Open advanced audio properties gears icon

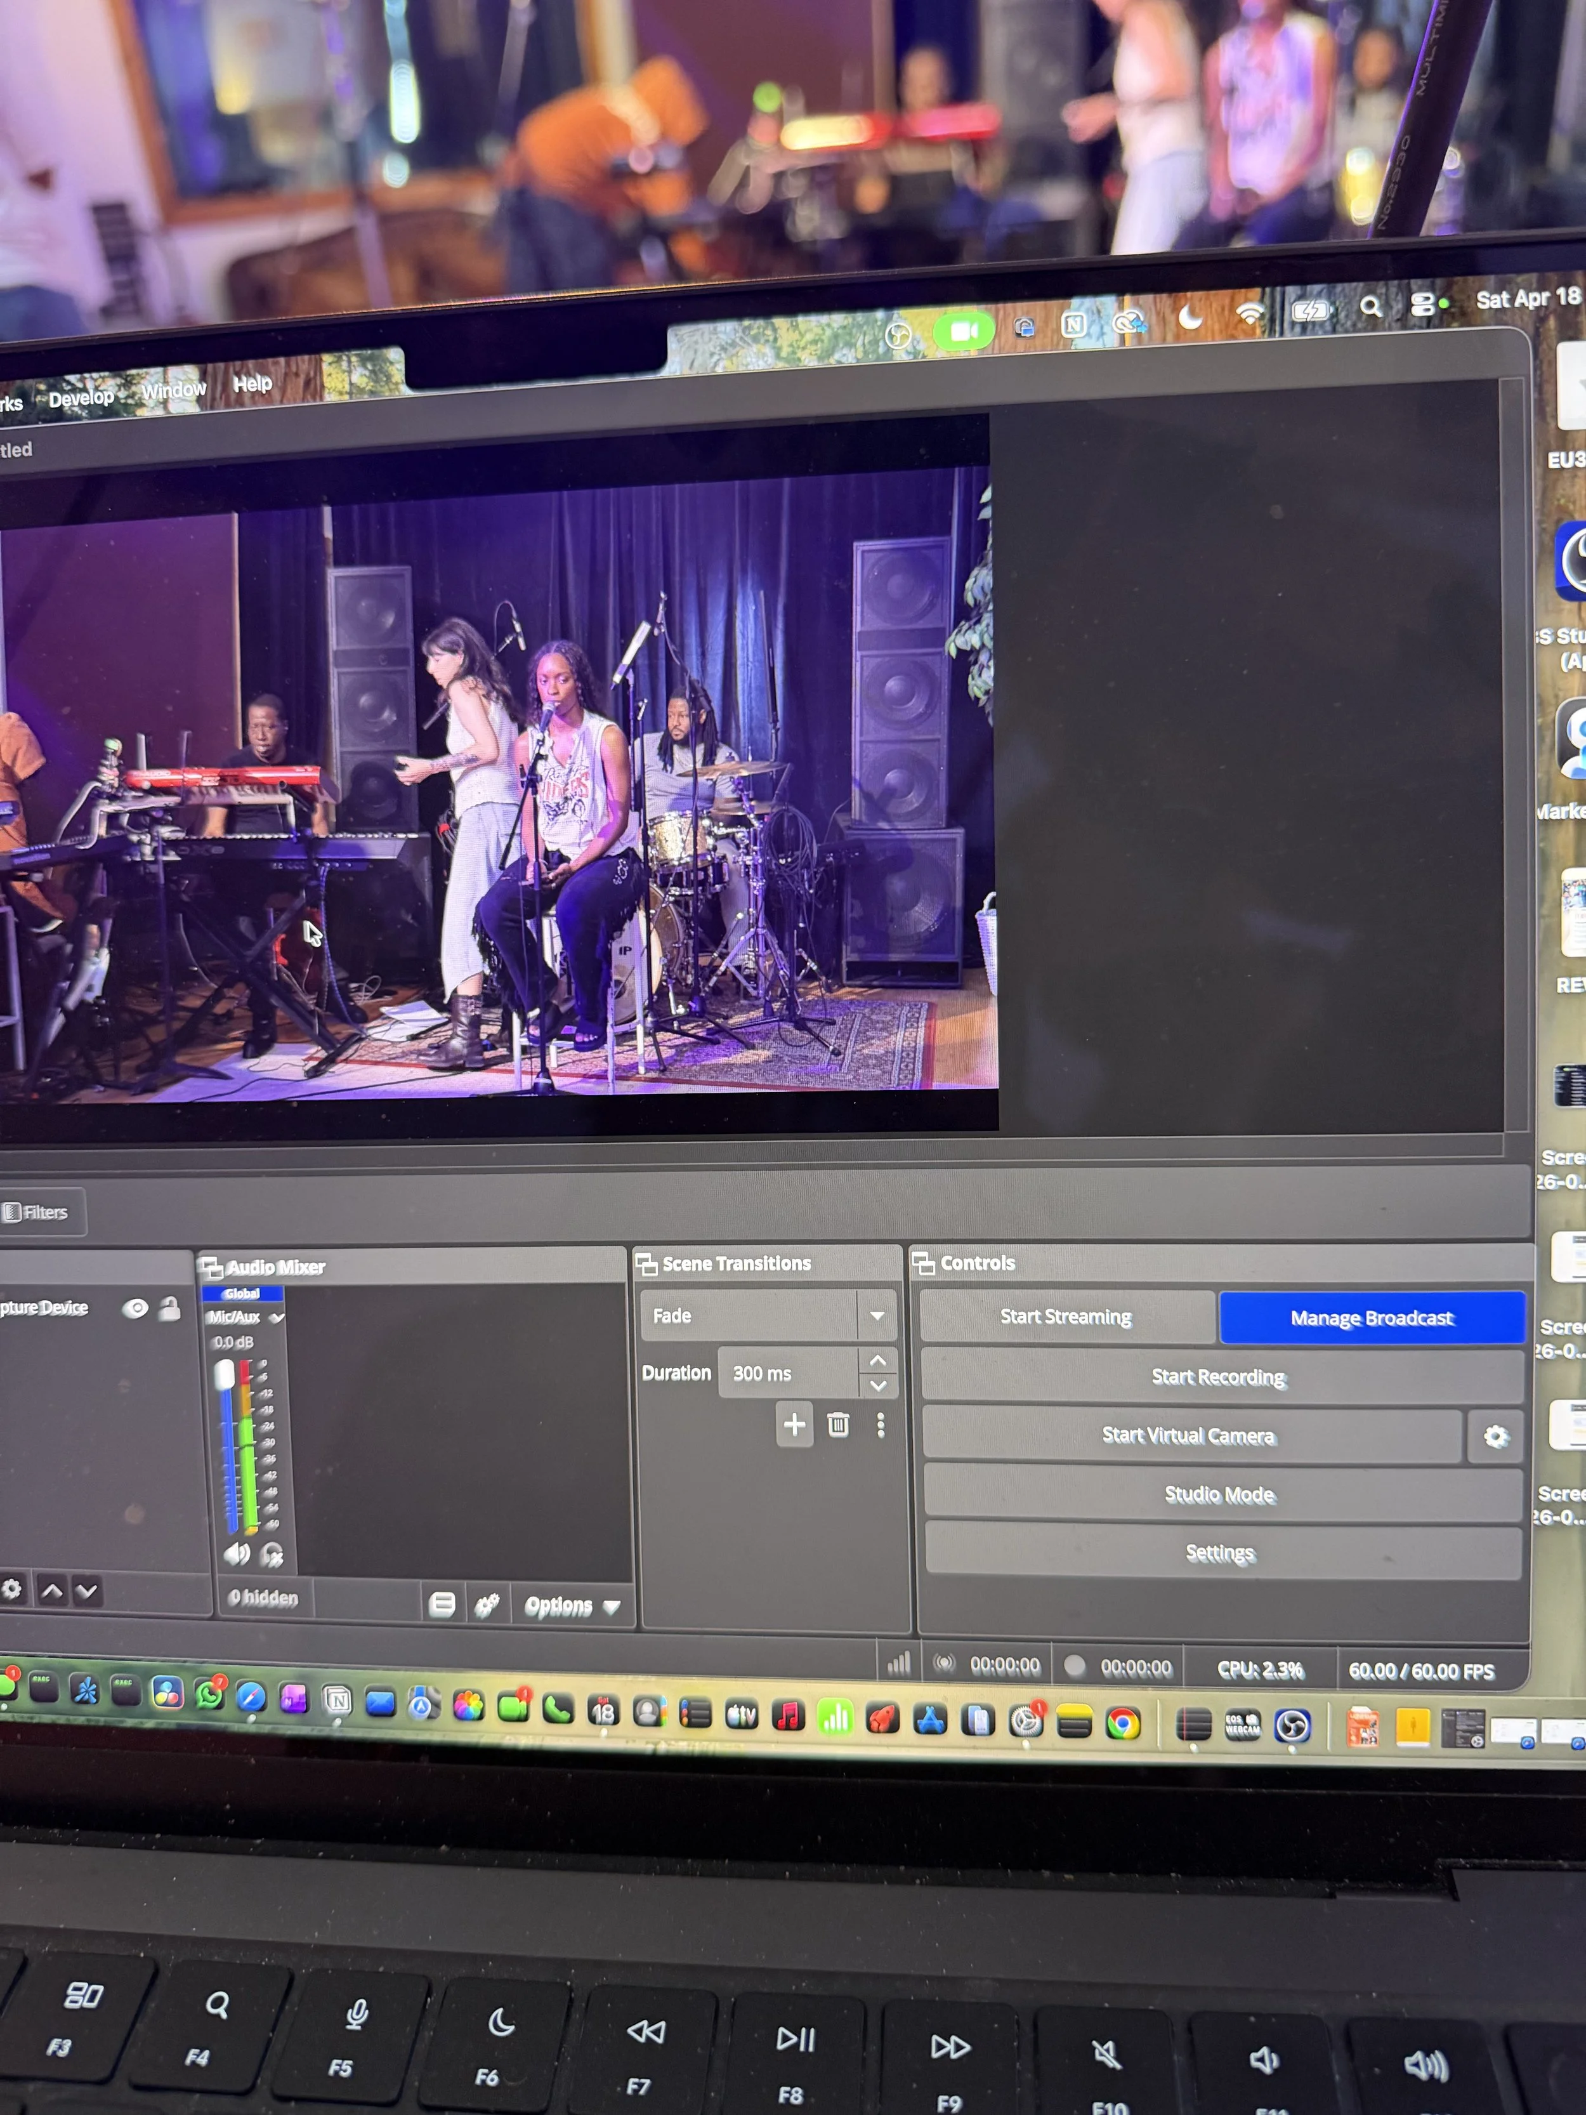click(488, 1604)
